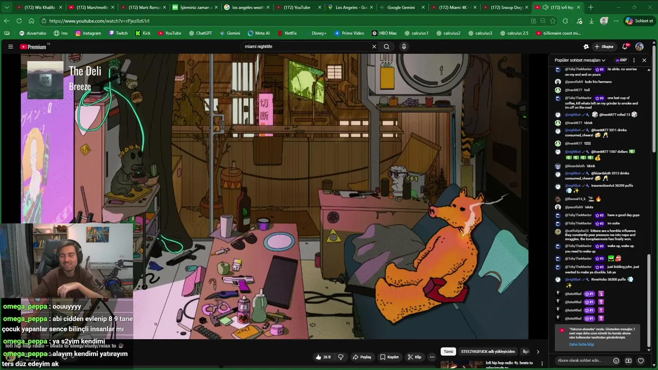The height and width of the screenshot is (370, 658).
Task: Share the video via 'Paylaş'
Action: [x=362, y=357]
